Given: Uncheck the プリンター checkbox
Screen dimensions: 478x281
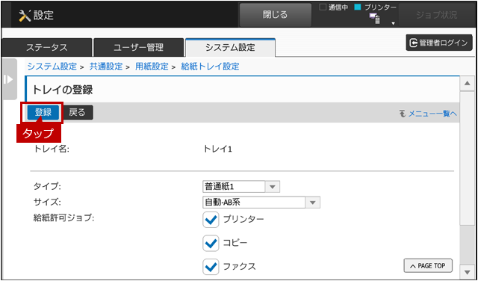Looking at the screenshot, I should pyautogui.click(x=211, y=220).
